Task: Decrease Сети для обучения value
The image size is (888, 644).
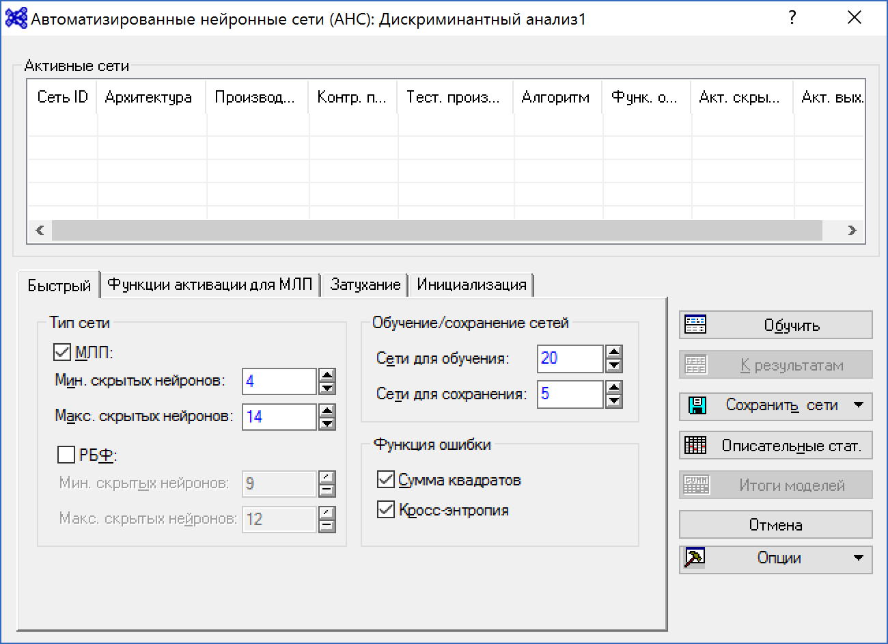Action: click(614, 364)
